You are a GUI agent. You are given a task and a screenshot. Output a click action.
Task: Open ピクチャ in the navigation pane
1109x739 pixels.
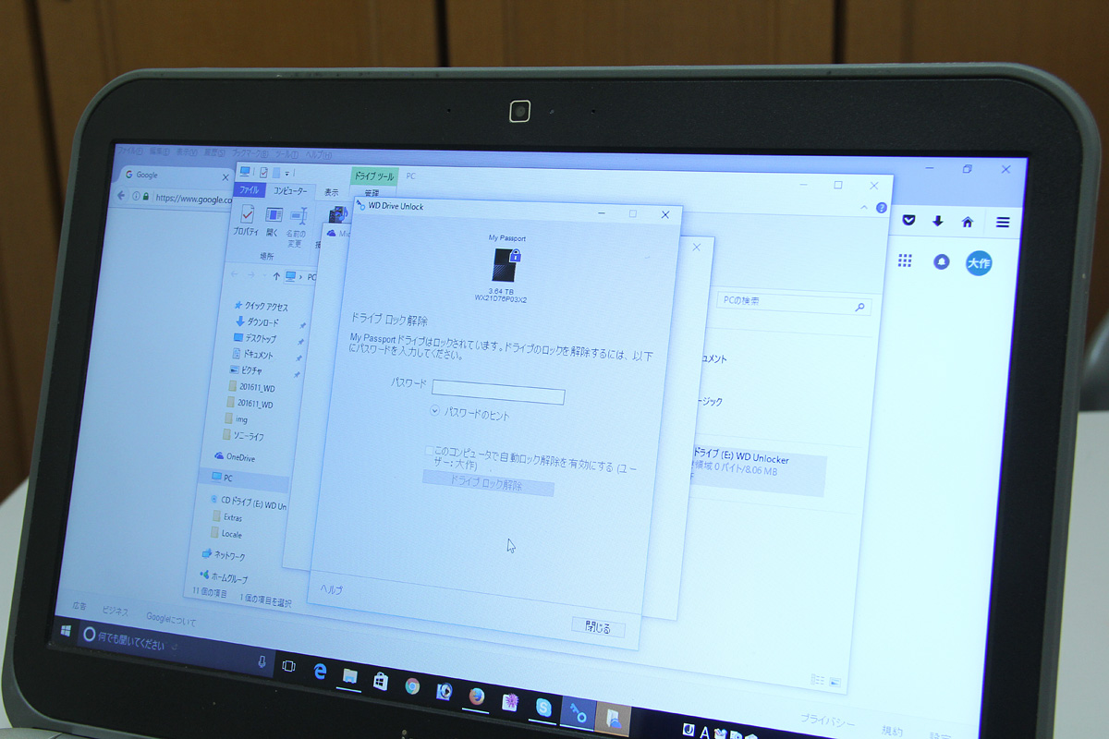pyautogui.click(x=246, y=369)
